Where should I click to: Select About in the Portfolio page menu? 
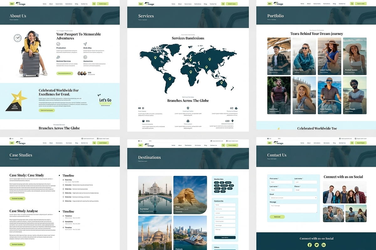click(x=309, y=4)
